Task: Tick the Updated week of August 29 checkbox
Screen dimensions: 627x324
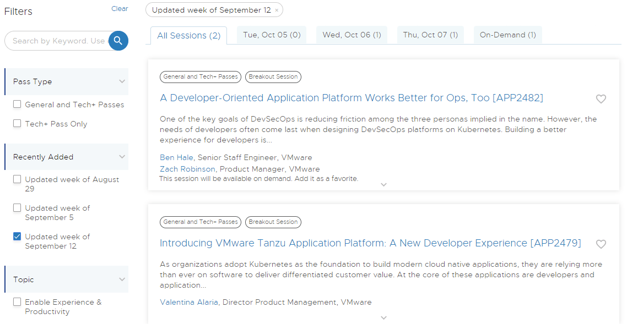Action: coord(18,179)
